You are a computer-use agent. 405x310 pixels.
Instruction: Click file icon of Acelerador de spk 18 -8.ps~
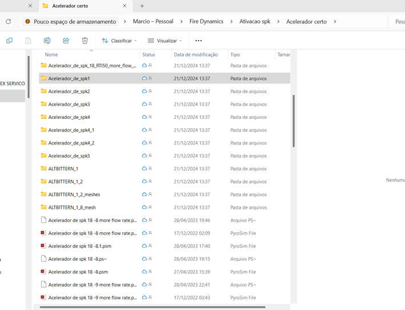click(x=43, y=259)
